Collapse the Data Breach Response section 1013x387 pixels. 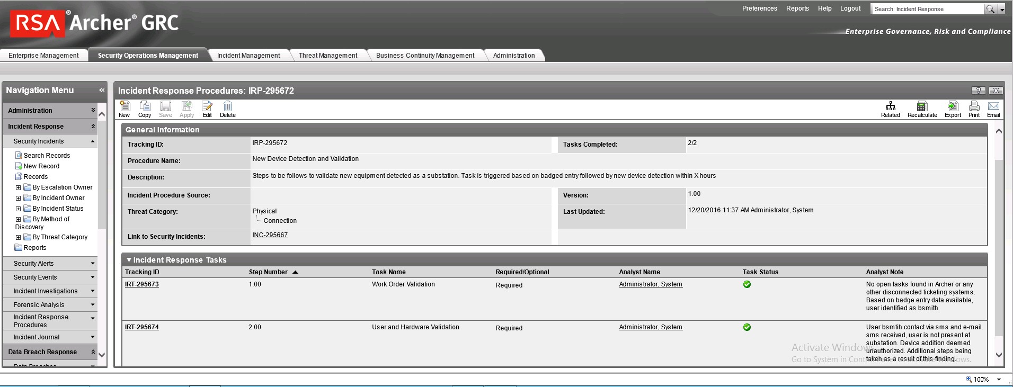93,352
